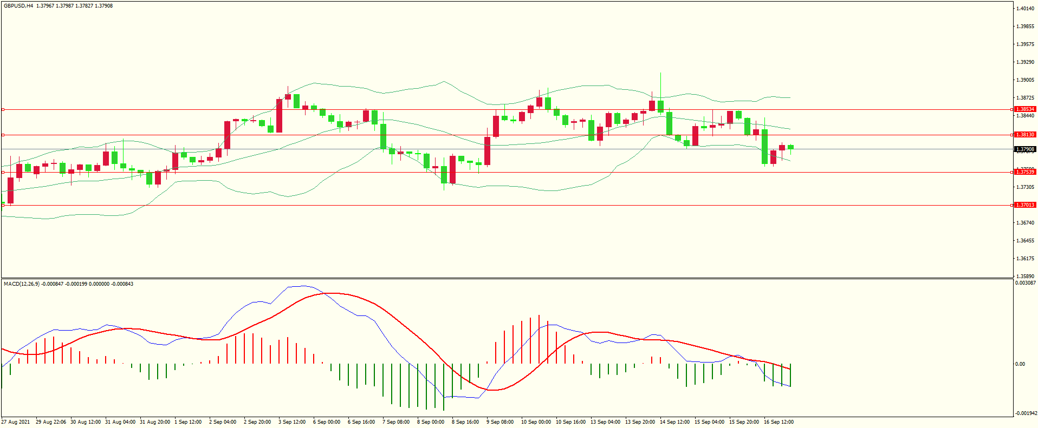Viewport: 1038px width, 428px height.
Task: Click the 30 Aug 12:00 time label
Action: tap(86, 422)
